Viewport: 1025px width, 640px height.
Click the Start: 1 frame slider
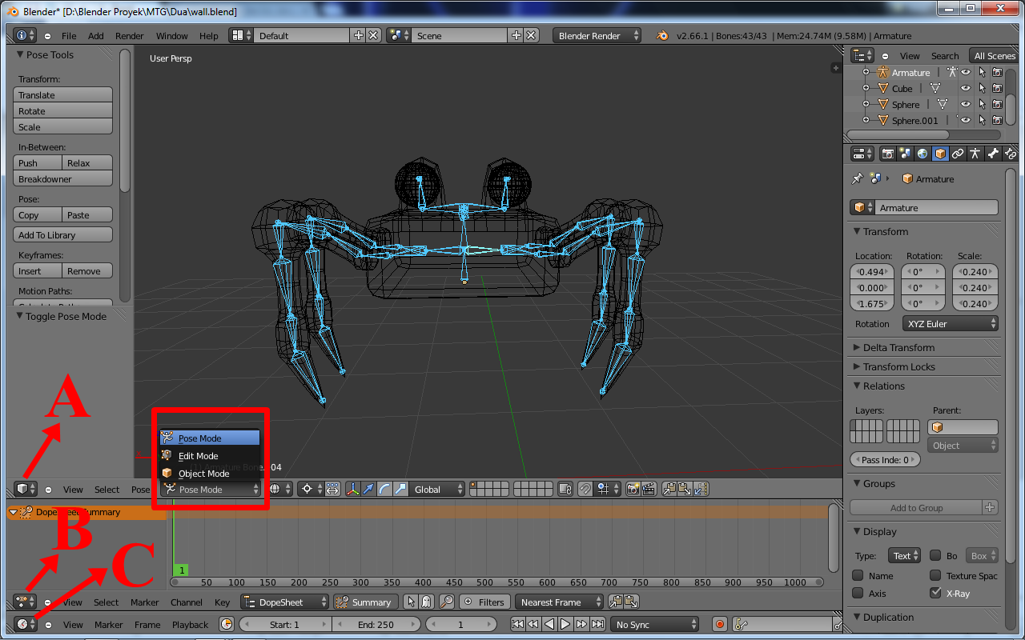point(285,624)
